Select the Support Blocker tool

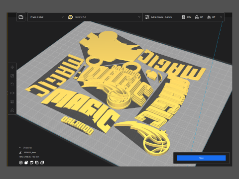tap(12, 110)
